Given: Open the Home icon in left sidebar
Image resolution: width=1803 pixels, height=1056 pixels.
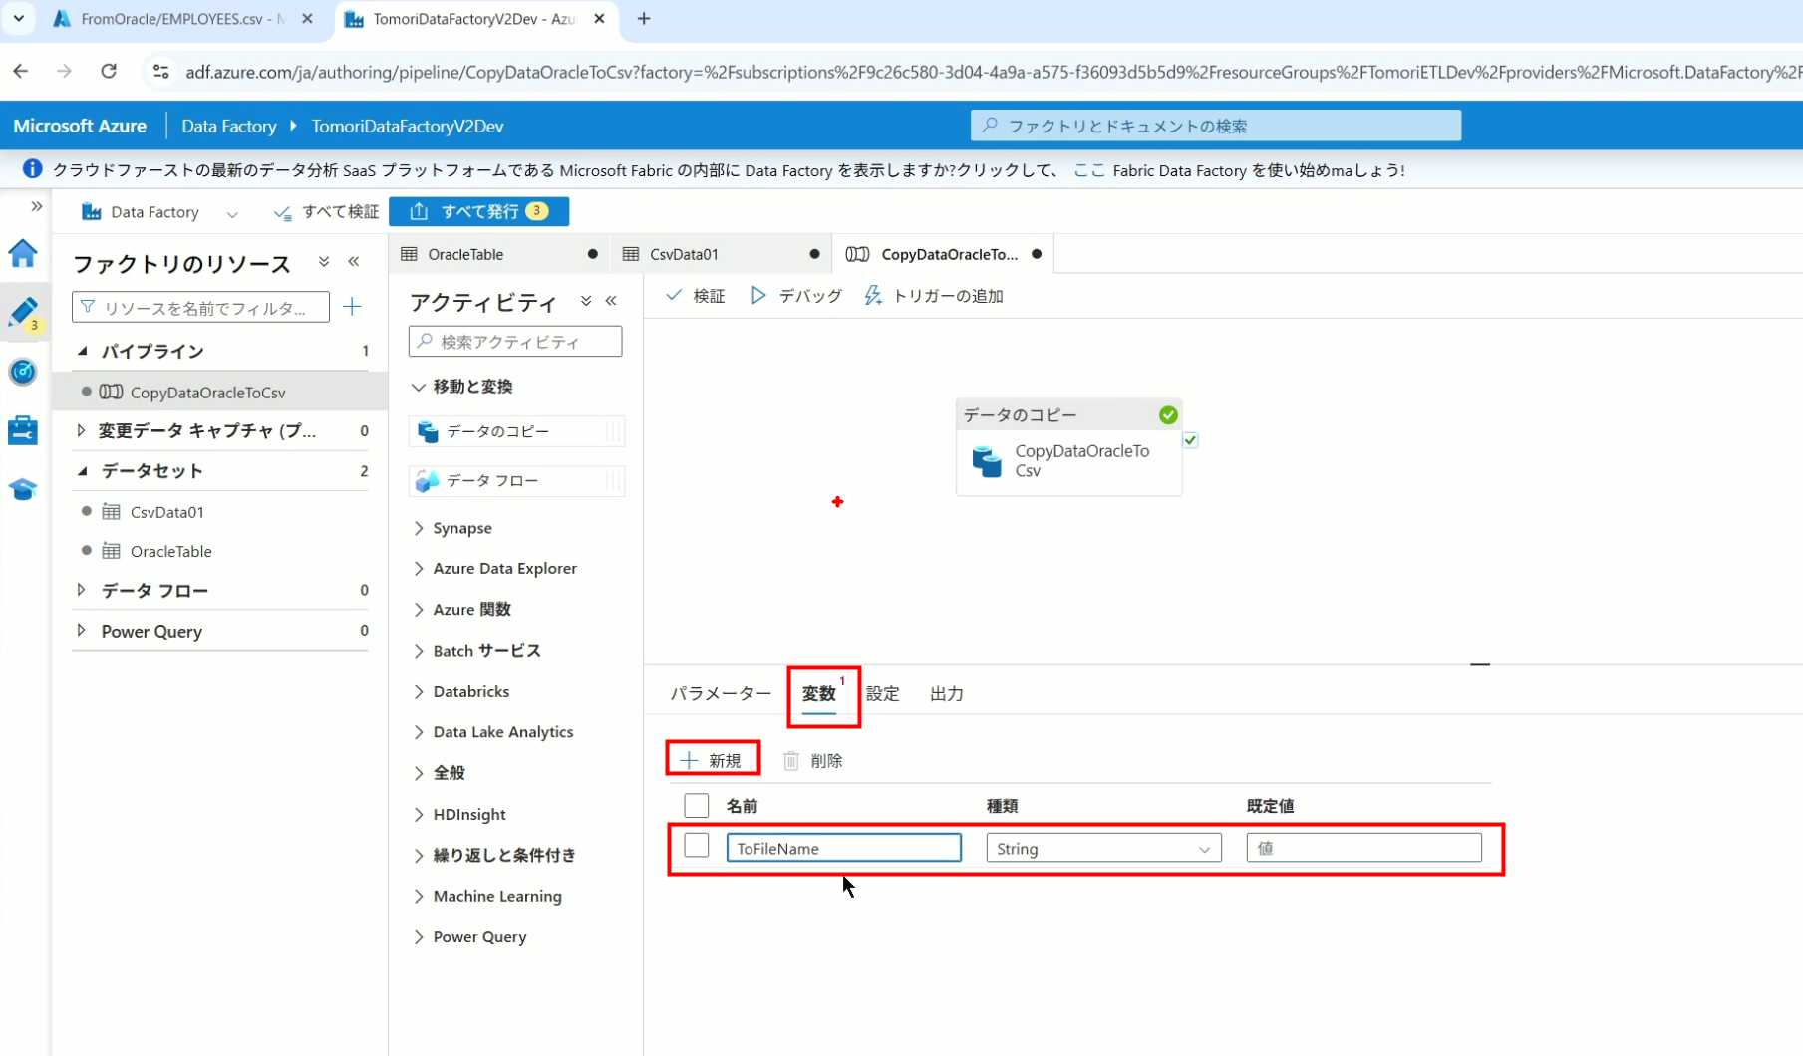Looking at the screenshot, I should [x=23, y=254].
